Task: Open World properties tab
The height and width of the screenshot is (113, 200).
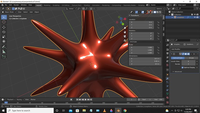Action: pyautogui.click(x=168, y=65)
